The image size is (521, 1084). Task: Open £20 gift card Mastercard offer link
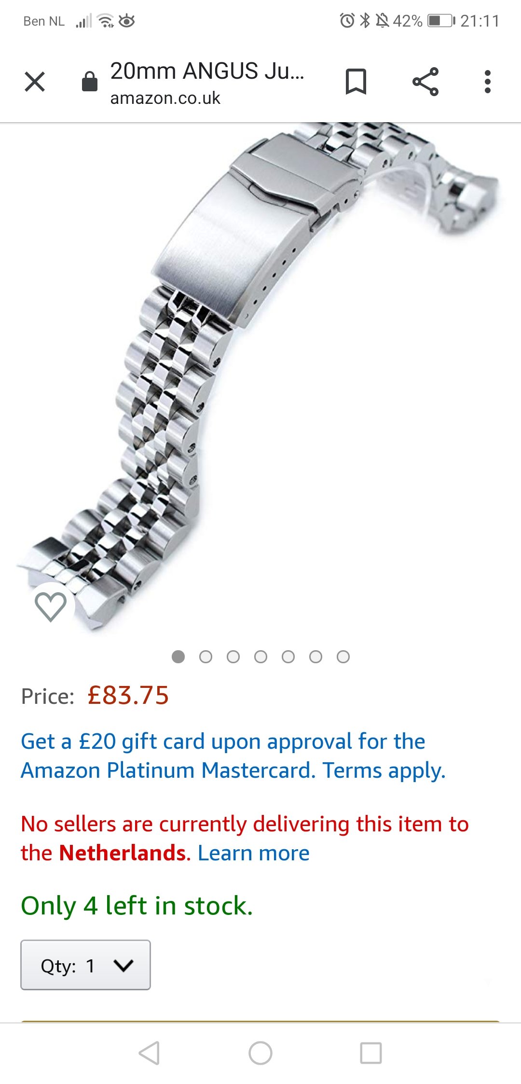pyautogui.click(x=233, y=756)
